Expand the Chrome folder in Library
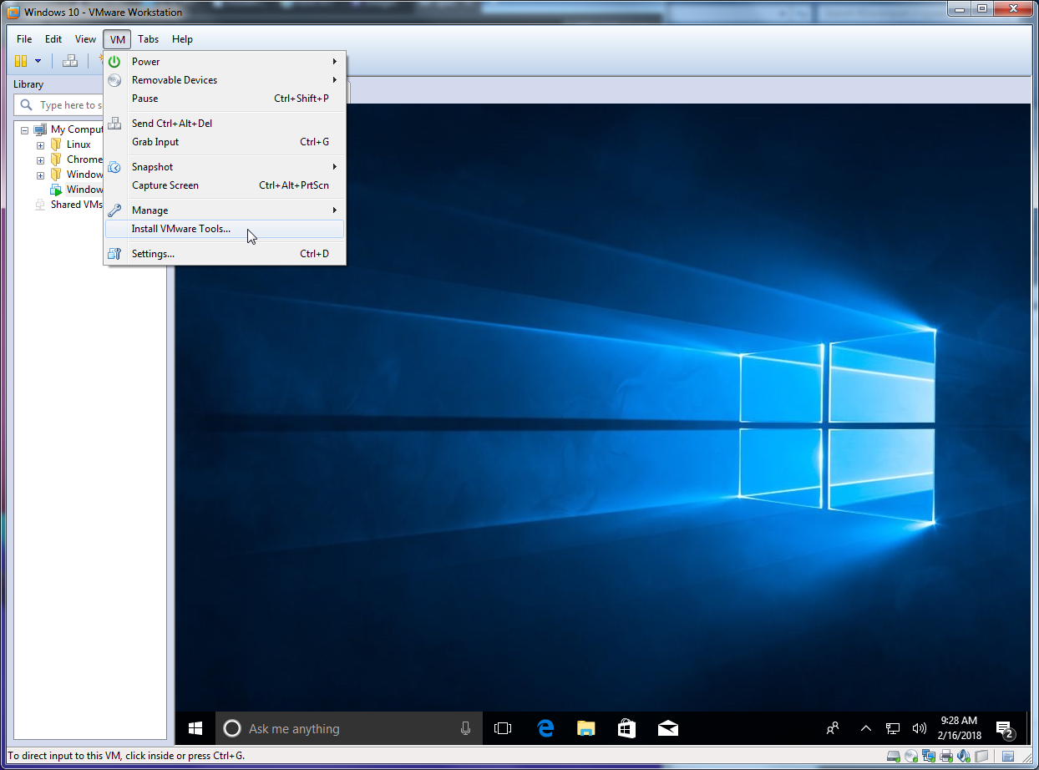 (x=40, y=160)
